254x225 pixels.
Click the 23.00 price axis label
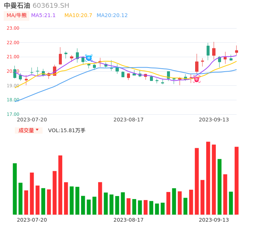click(13, 28)
